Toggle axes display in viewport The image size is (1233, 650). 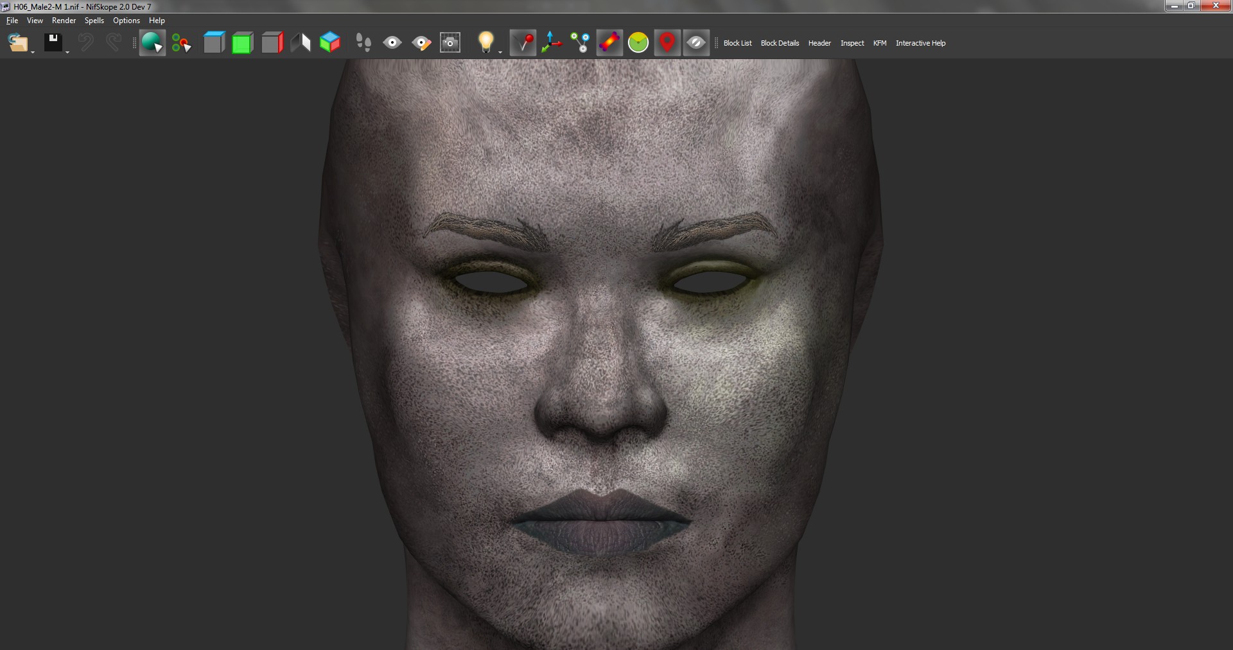coord(551,43)
